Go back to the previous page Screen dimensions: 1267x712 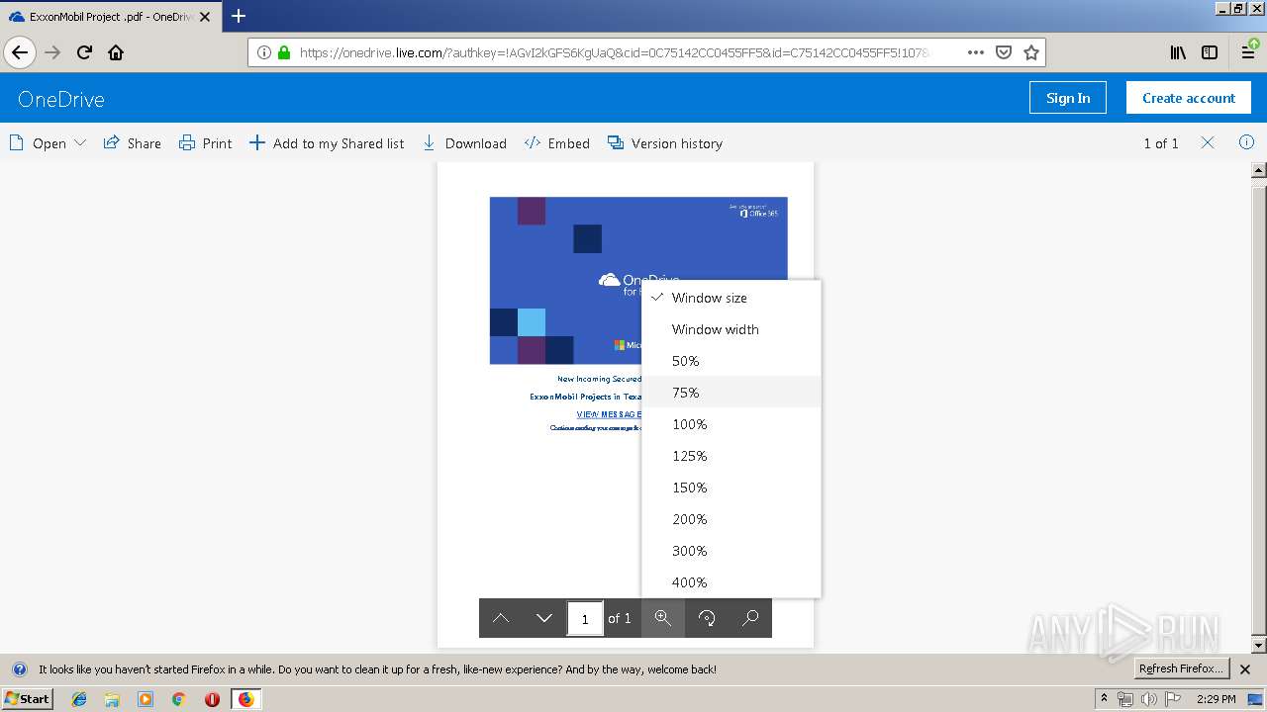[x=20, y=52]
